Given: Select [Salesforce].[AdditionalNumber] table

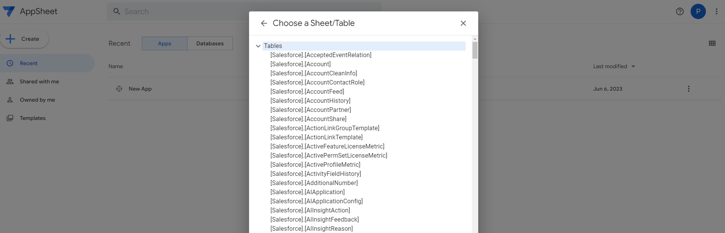Looking at the screenshot, I should [x=314, y=183].
